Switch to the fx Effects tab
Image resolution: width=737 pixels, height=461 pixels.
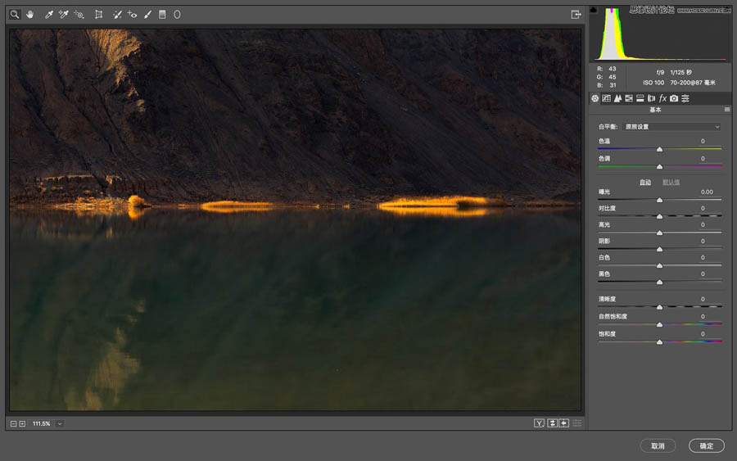point(662,98)
